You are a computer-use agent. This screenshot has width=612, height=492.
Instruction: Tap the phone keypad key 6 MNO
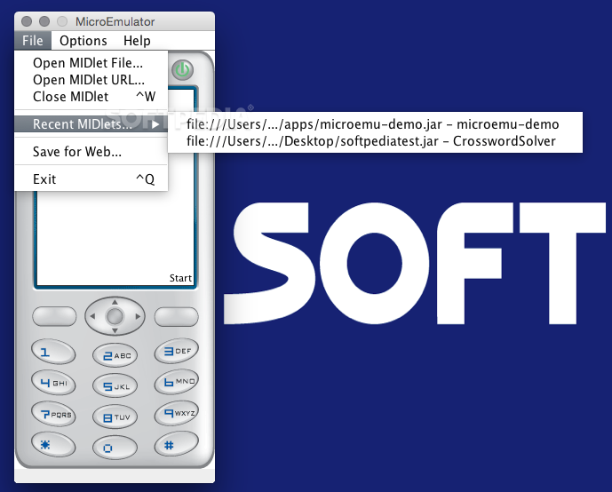pos(177,382)
